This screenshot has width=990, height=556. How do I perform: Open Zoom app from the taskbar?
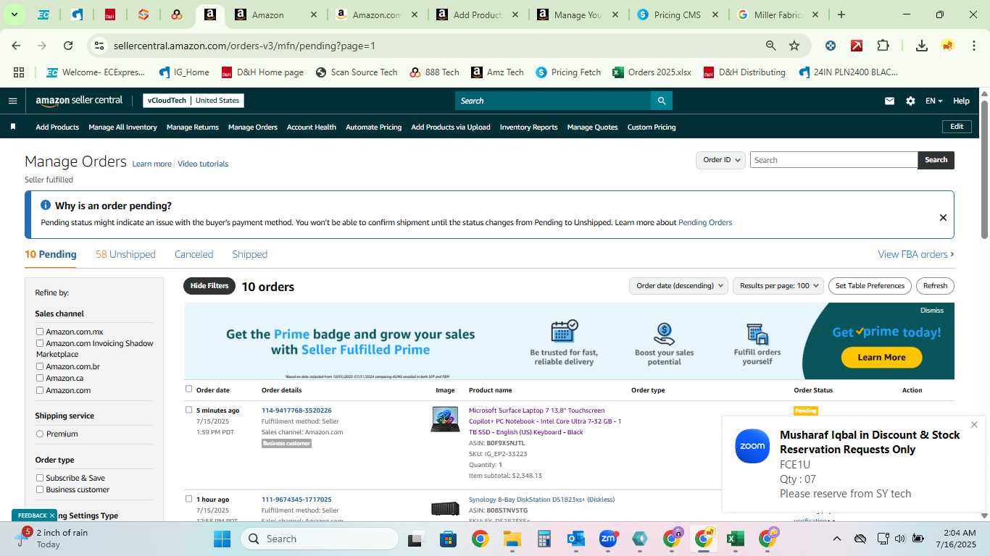click(607, 539)
